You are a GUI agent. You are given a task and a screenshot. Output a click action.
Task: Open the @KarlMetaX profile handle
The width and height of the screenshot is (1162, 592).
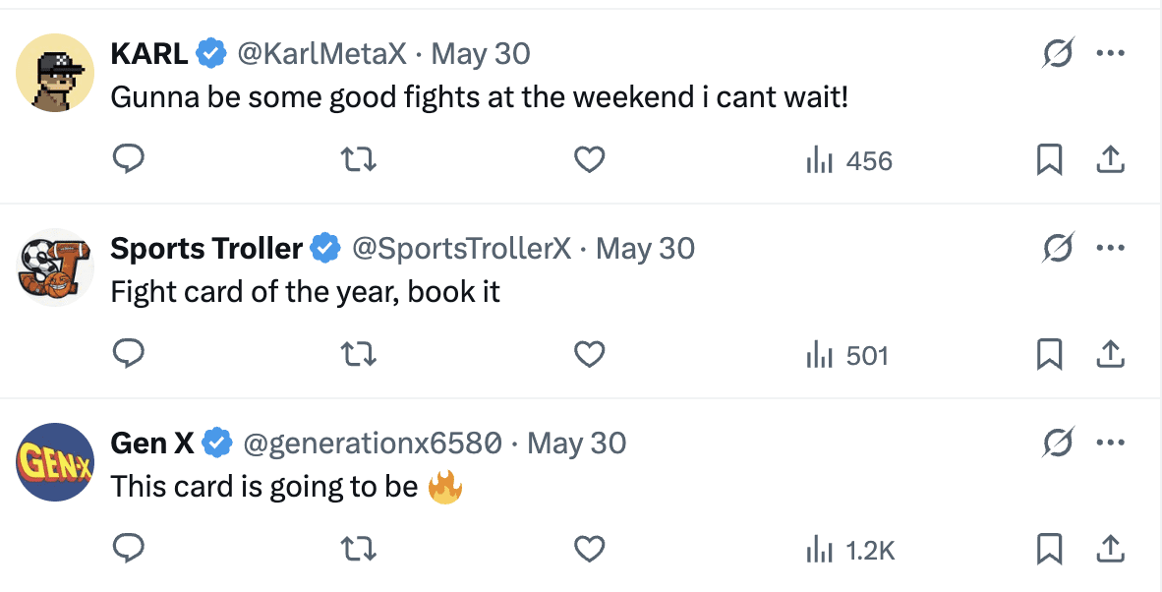pyautogui.click(x=321, y=53)
